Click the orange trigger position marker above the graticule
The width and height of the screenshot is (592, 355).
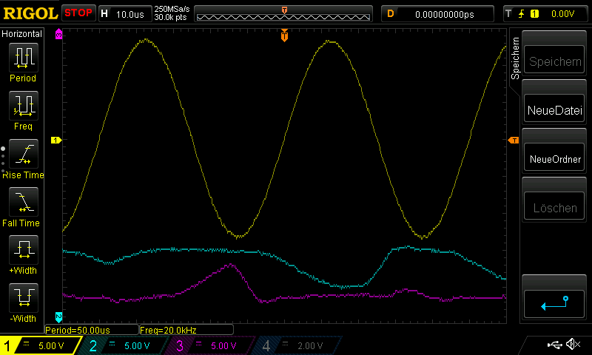(284, 35)
